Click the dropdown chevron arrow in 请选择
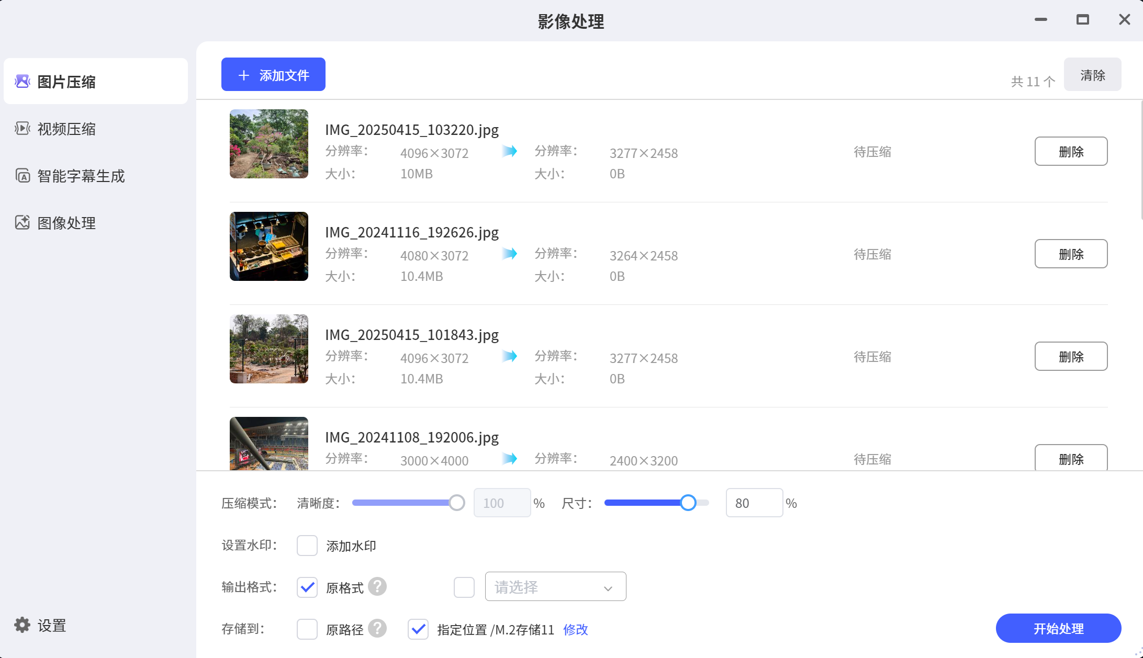This screenshot has width=1143, height=658. point(608,588)
